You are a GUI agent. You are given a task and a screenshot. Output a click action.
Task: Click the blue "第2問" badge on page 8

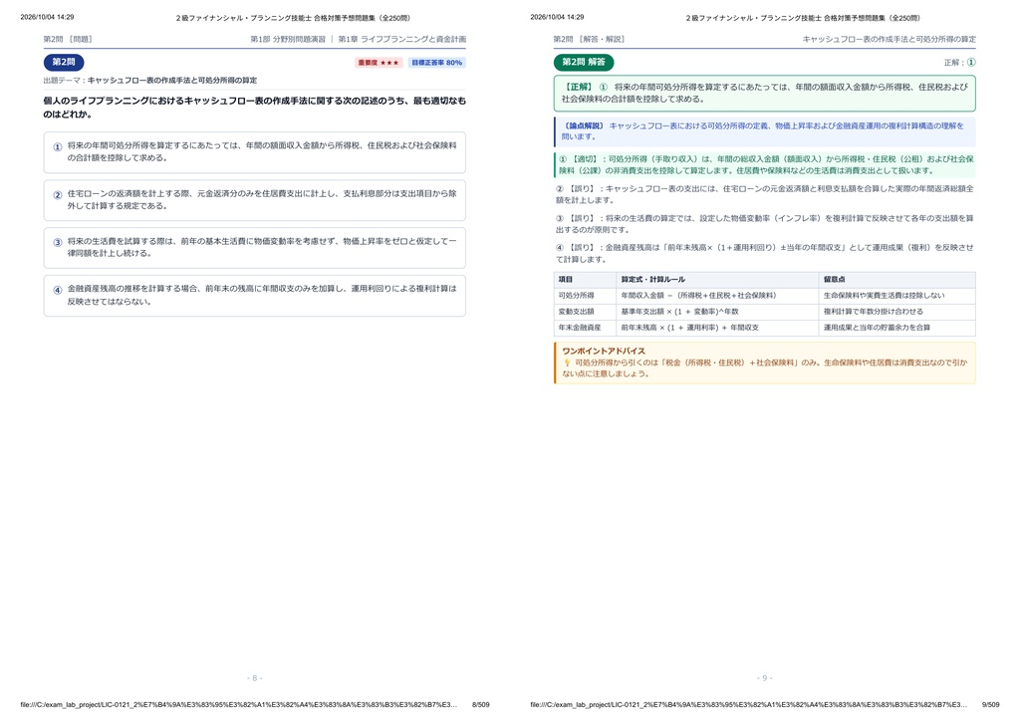tap(64, 63)
